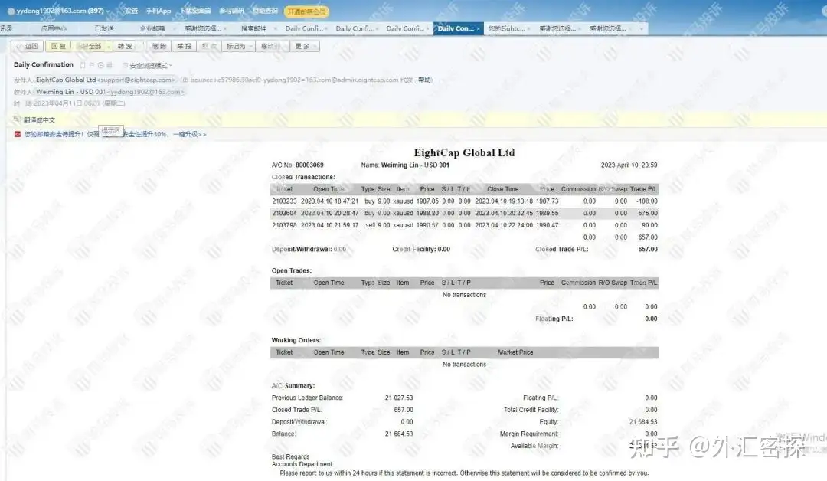Click trade P/L value 90.00

(x=649, y=225)
